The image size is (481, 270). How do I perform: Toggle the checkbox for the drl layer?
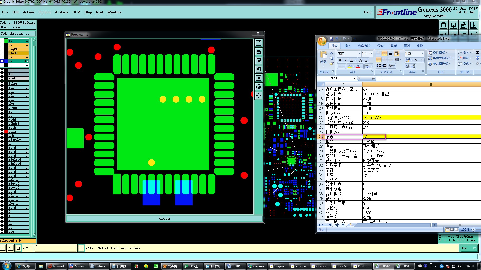pyautogui.click(x=2, y=70)
